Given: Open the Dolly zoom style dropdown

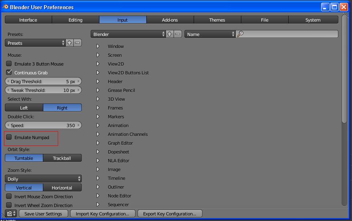Looking at the screenshot, I should pyautogui.click(x=43, y=179).
